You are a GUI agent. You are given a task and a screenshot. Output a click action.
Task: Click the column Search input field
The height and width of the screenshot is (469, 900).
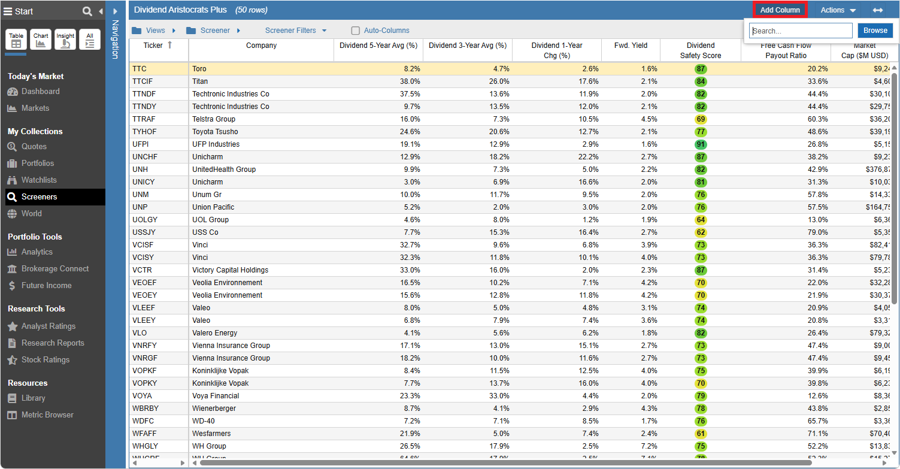point(801,31)
